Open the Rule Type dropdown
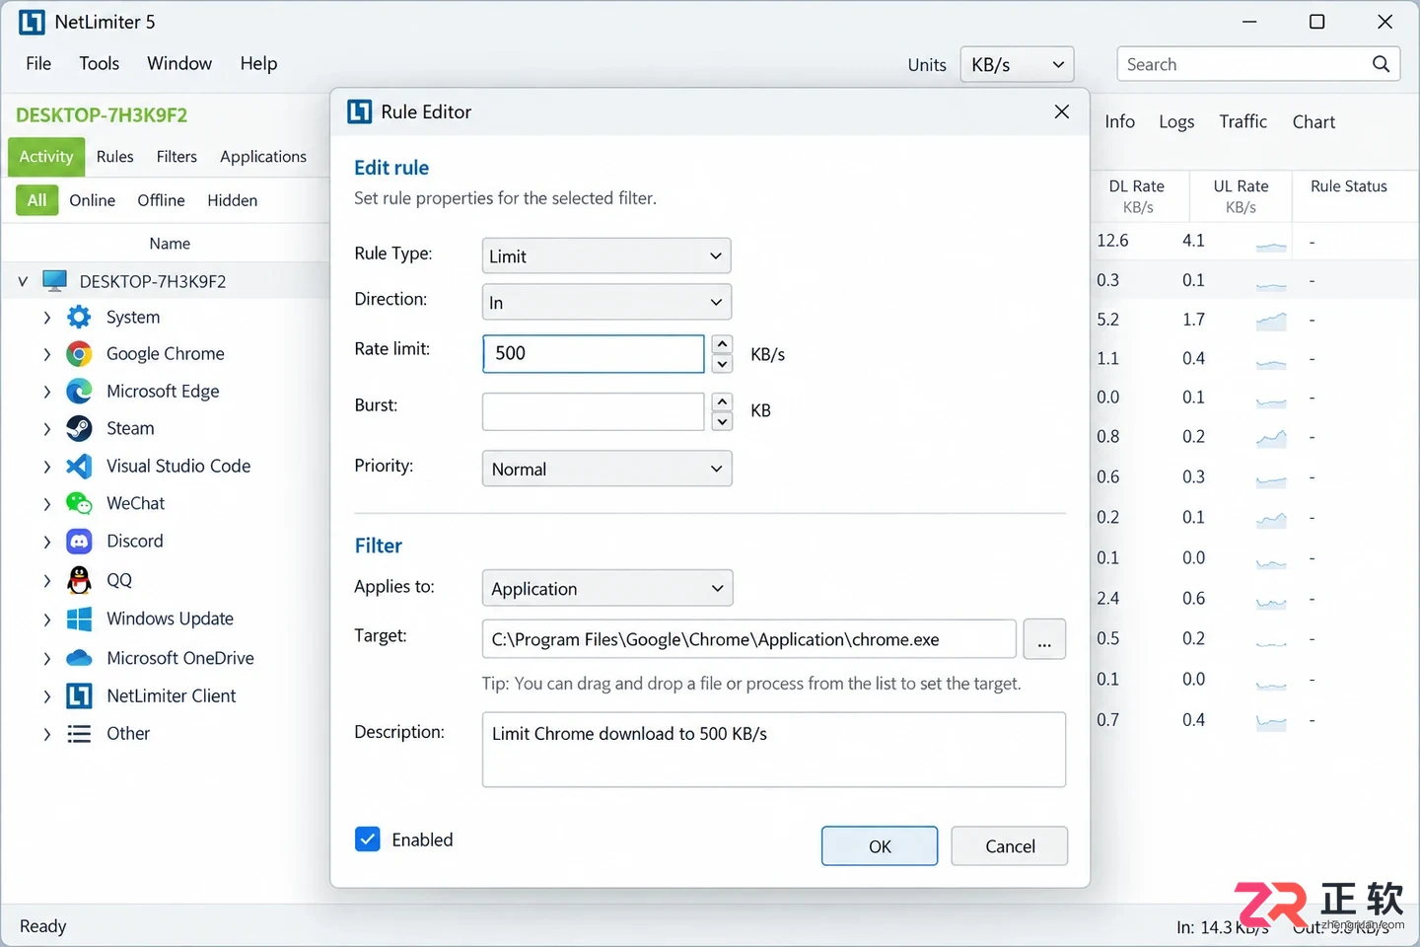 [x=606, y=255]
